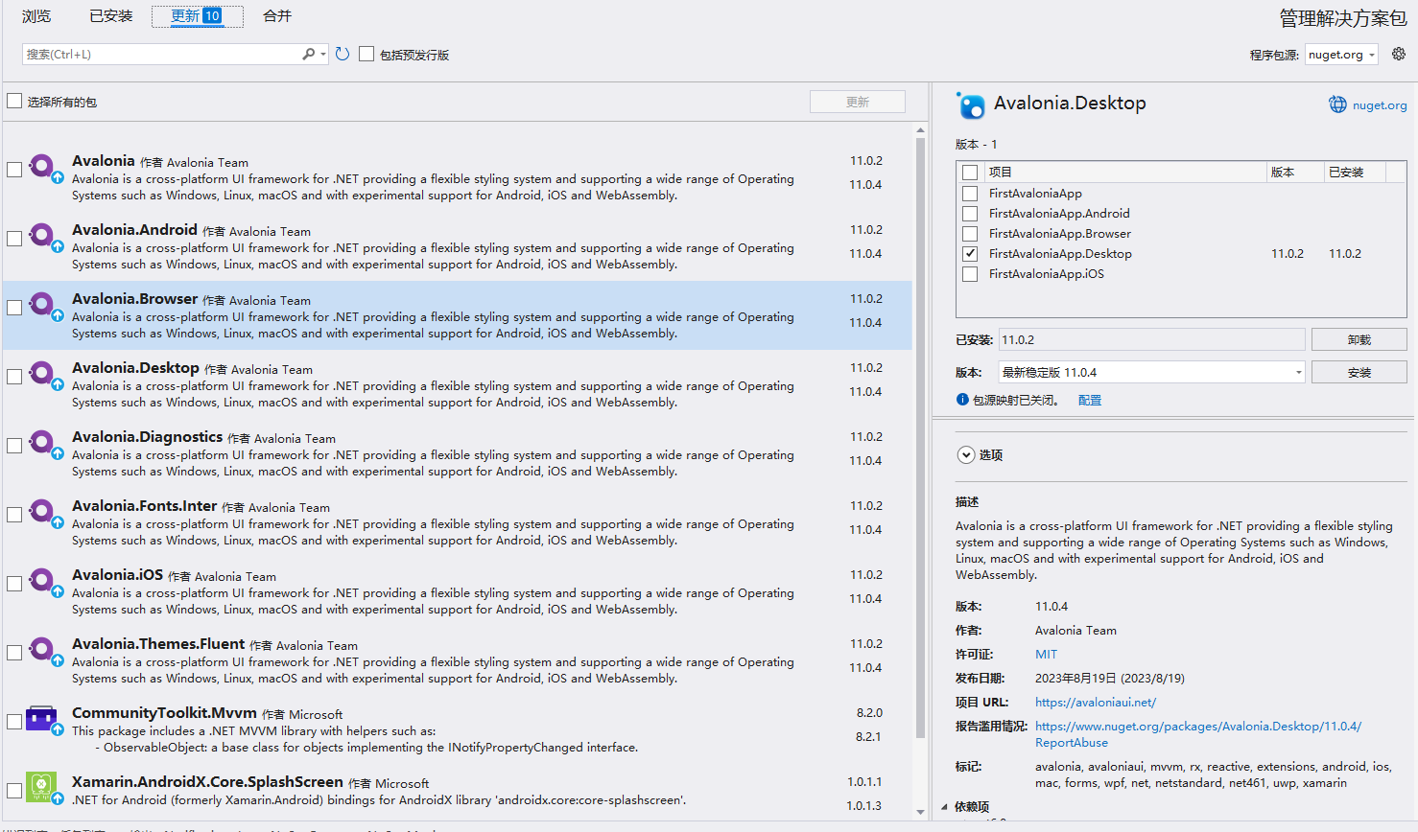Check the FirstAvaloniaApp.iOS project checkbox
Viewport: 1418px width, 832px height.
click(970, 273)
